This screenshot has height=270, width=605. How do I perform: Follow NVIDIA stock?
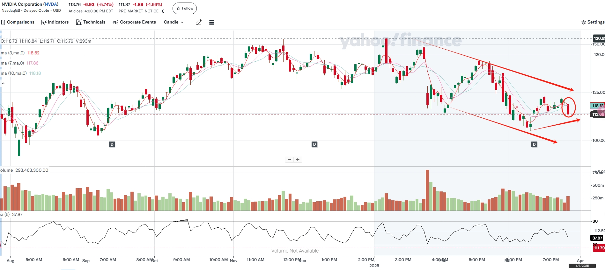pos(185,8)
